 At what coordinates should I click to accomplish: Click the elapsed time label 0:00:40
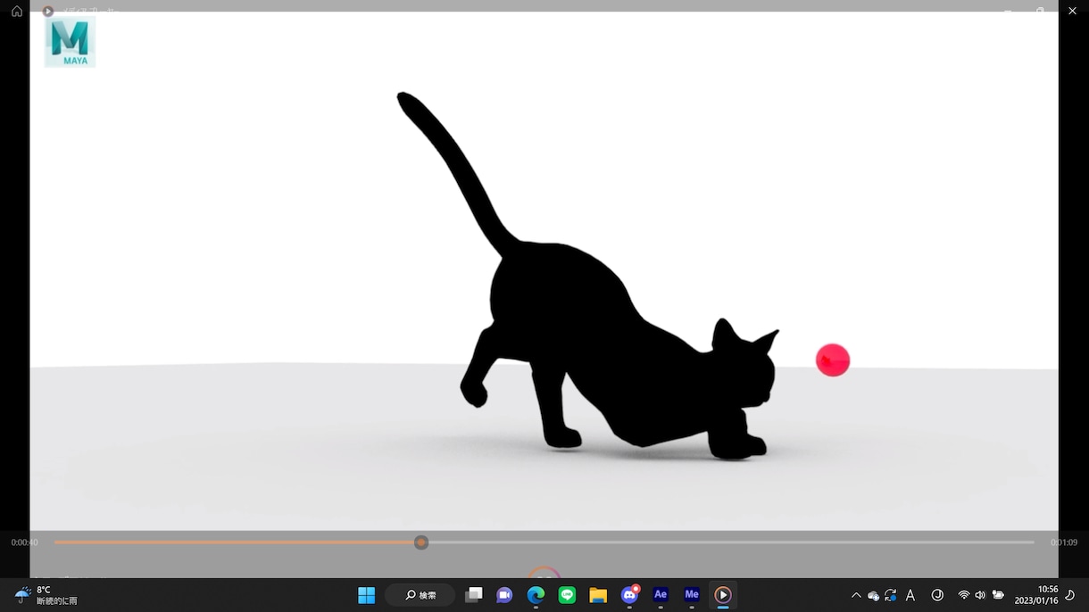pyautogui.click(x=24, y=542)
